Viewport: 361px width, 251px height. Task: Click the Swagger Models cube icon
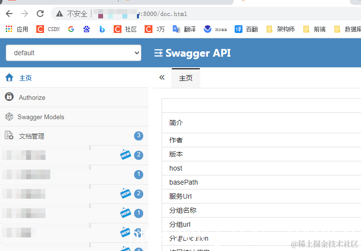(x=9, y=117)
